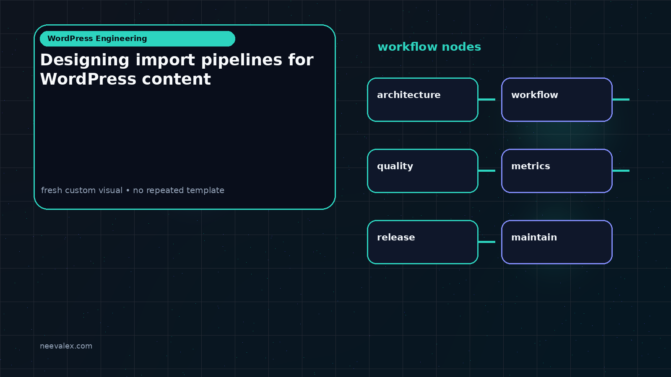Viewport: 671px width, 377px height.
Task: Click the quality node
Action: (423, 171)
